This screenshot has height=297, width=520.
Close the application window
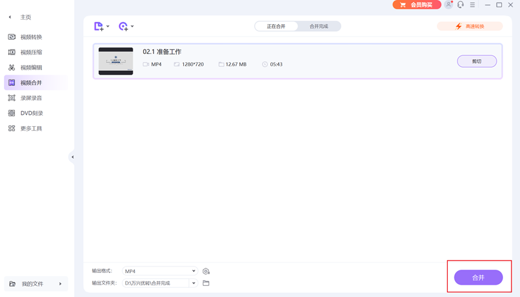tap(511, 5)
